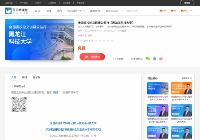
Task: Click the 查看更多 arrow icon
Action: click(191, 78)
